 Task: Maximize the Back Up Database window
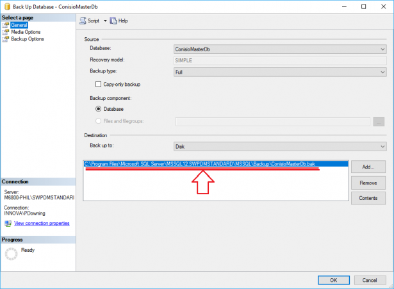click(x=364, y=7)
